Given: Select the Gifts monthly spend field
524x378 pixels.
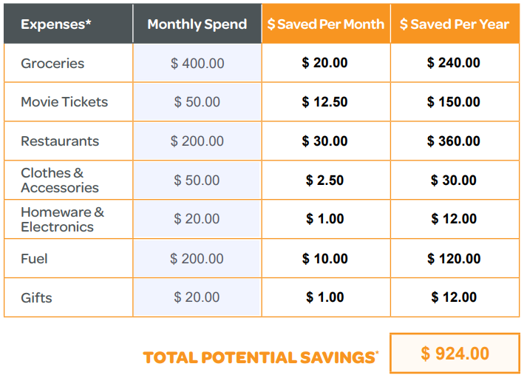Looking at the screenshot, I should coord(197,297).
